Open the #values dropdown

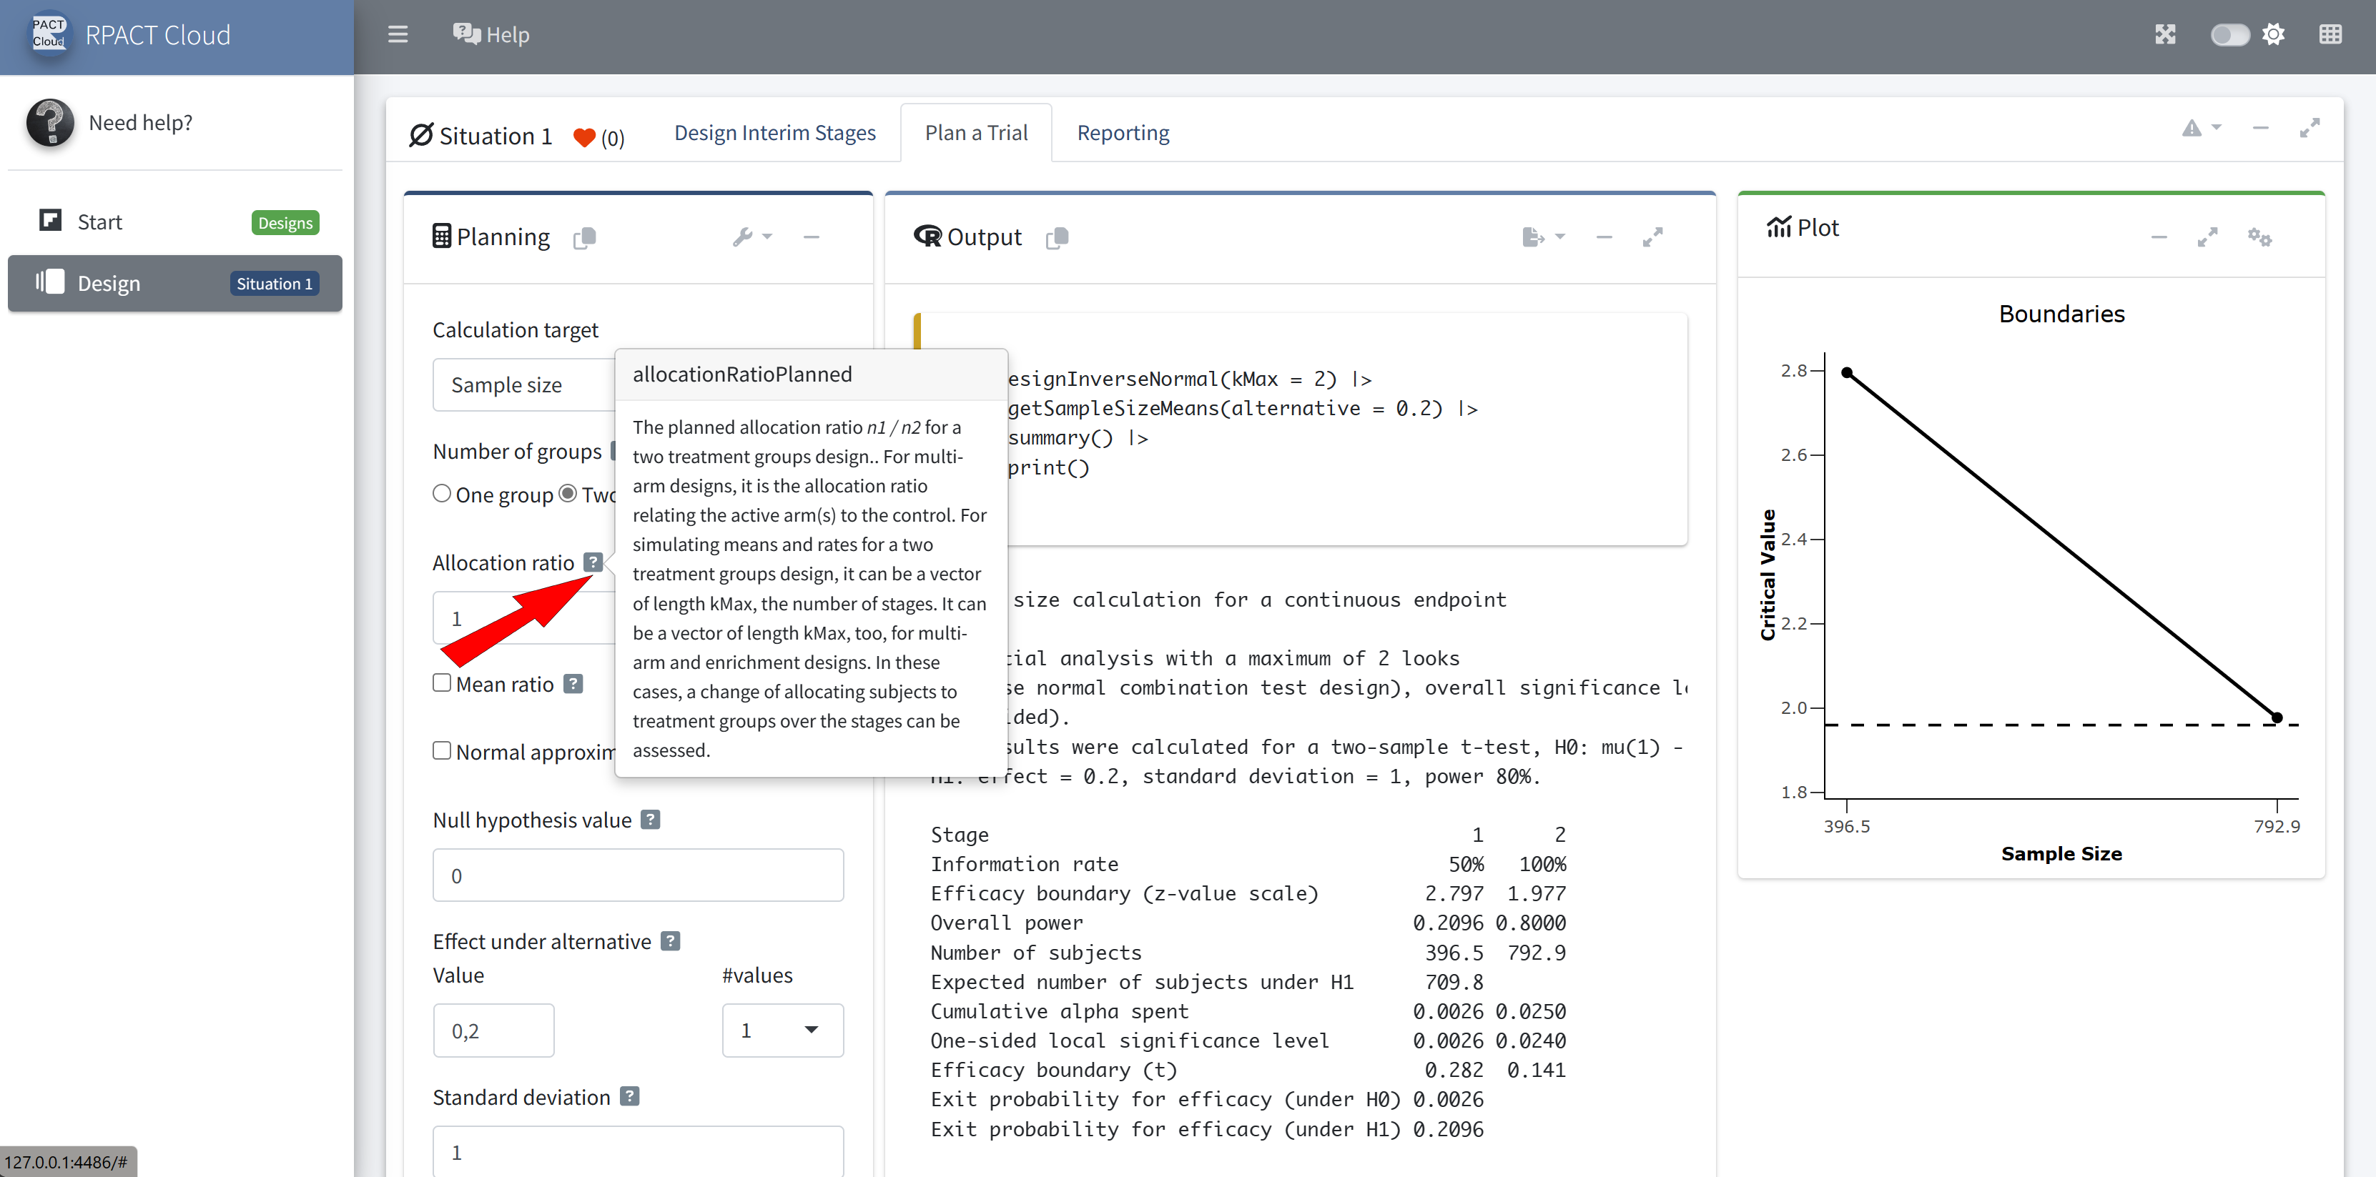[782, 1030]
